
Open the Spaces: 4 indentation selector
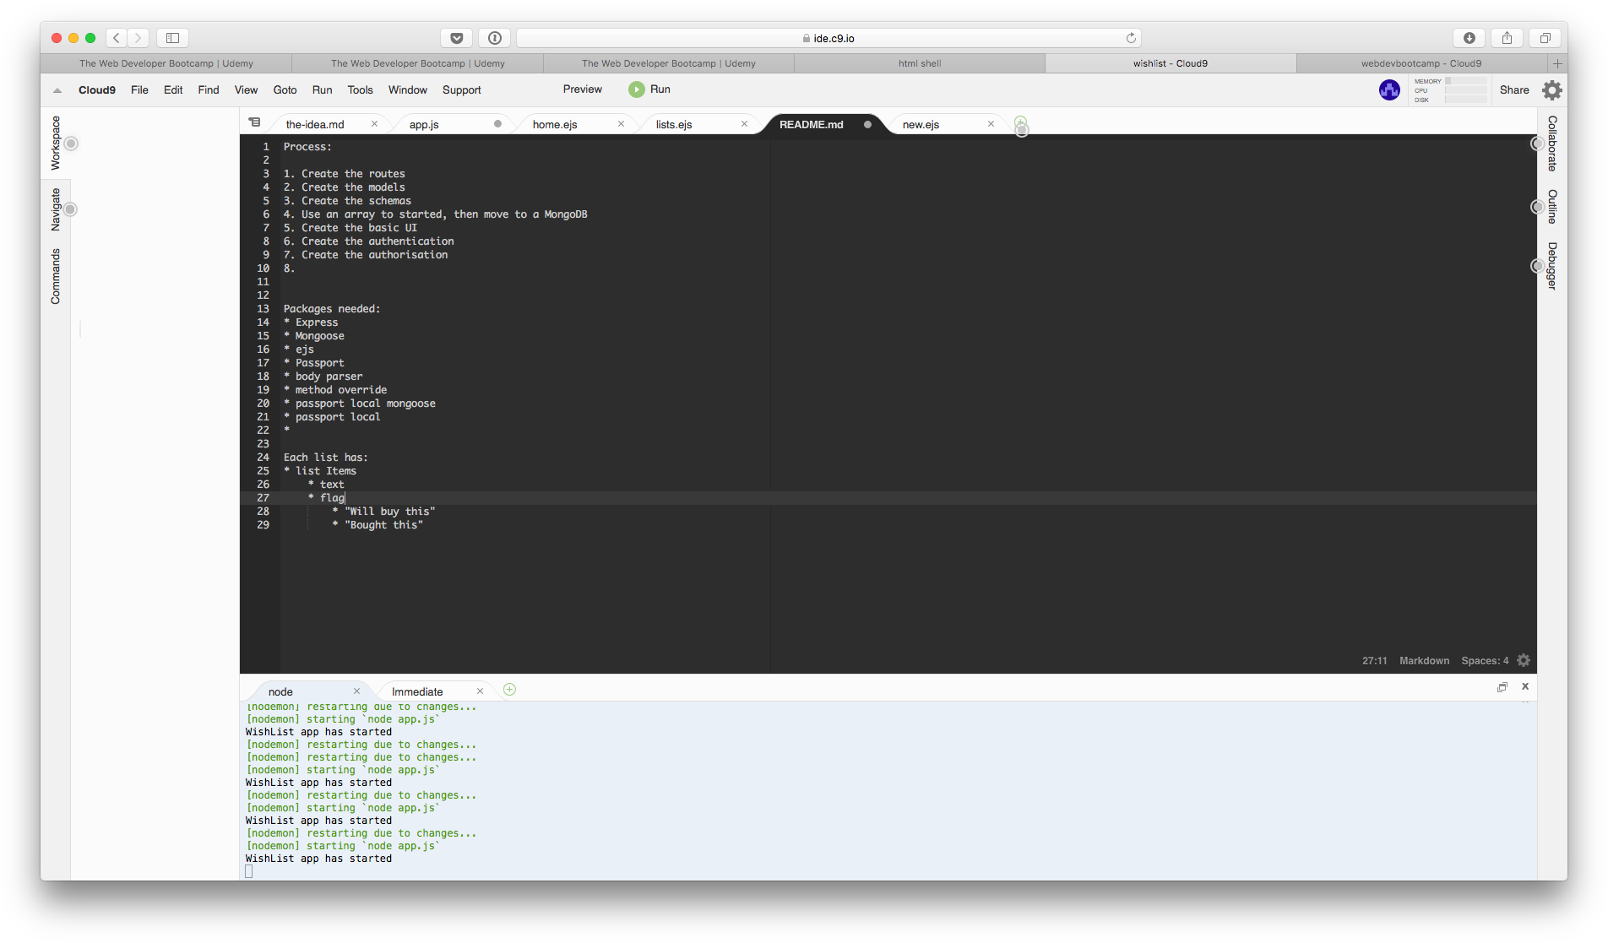pyautogui.click(x=1485, y=661)
